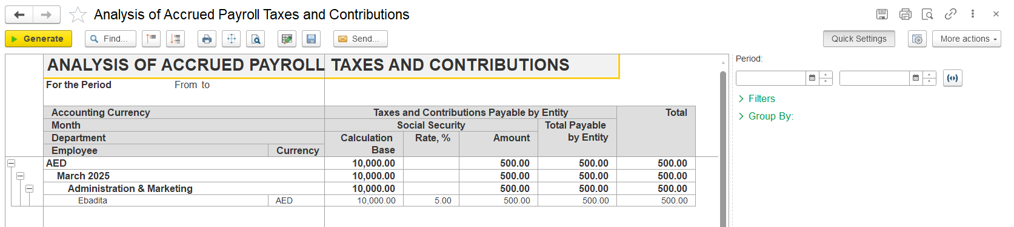Add report to favorites star
The width and height of the screenshot is (1014, 227).
(78, 14)
